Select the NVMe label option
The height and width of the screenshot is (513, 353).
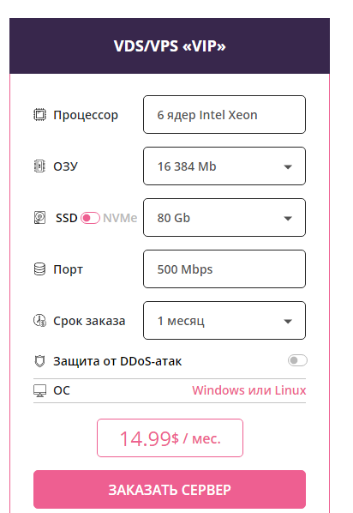pyautogui.click(x=120, y=218)
